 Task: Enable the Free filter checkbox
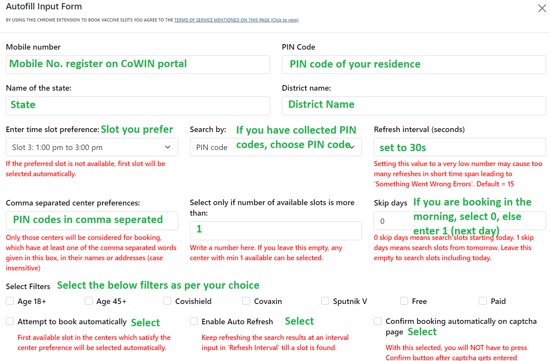point(404,301)
